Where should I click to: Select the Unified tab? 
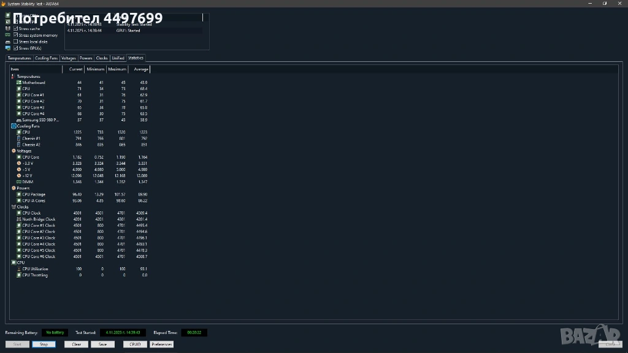(x=118, y=58)
